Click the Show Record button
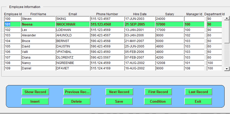The width and height of the screenshot is (230, 114). tap(35, 92)
